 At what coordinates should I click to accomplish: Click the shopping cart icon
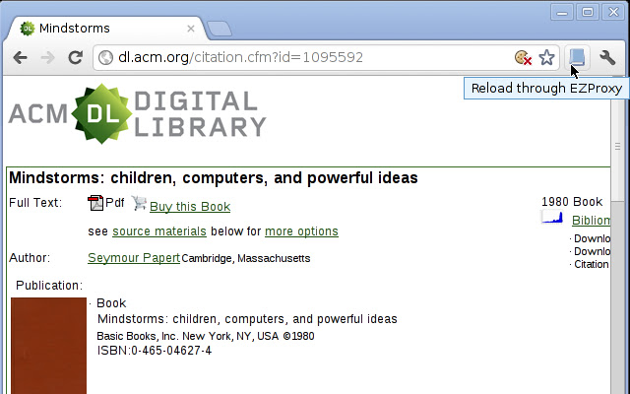coord(139,204)
